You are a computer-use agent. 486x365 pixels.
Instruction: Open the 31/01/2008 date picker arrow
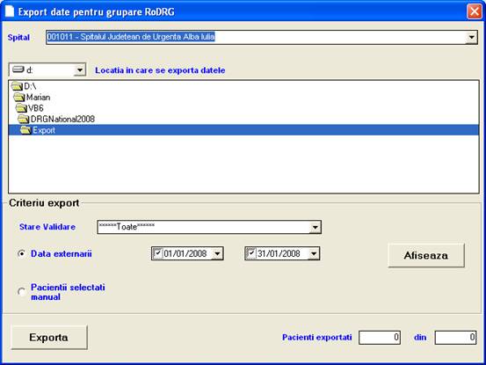click(314, 253)
